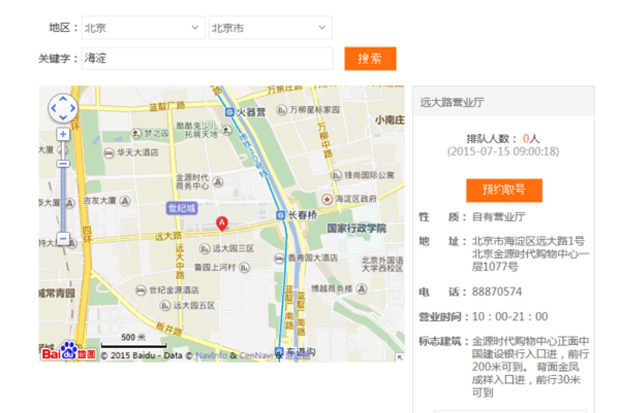This screenshot has width=620, height=413.
Task: Open the 北京 province dropdown
Action: 143,28
